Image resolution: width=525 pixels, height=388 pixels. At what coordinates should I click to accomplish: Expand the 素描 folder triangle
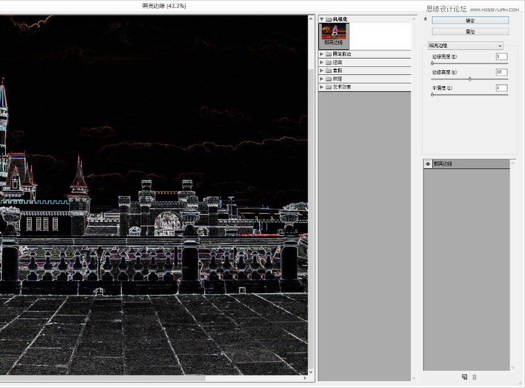321,70
